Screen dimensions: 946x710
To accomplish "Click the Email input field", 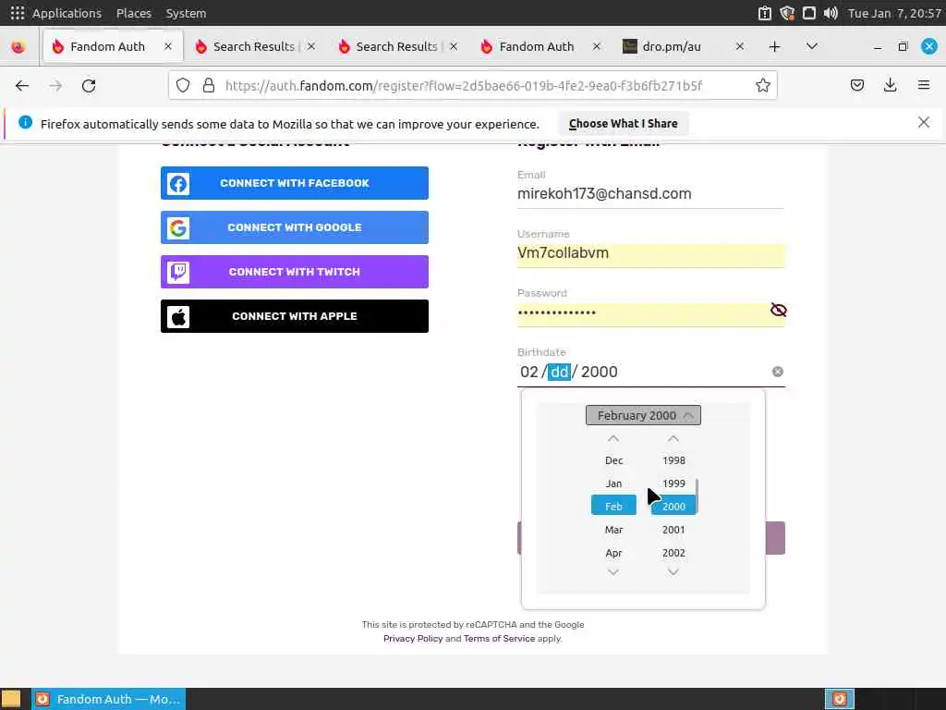I will [650, 194].
